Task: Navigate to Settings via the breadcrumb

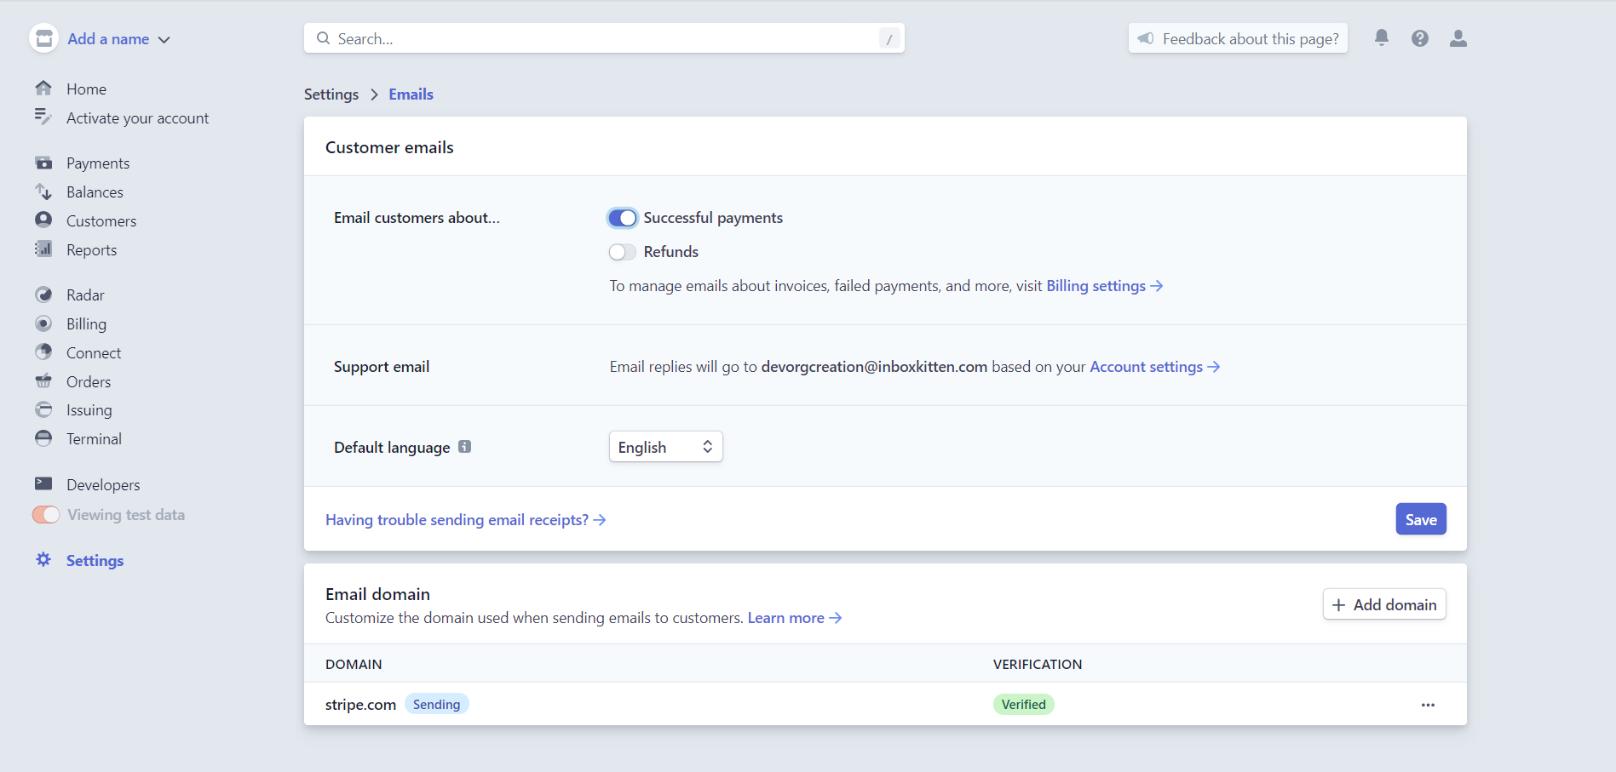Action: 331,94
